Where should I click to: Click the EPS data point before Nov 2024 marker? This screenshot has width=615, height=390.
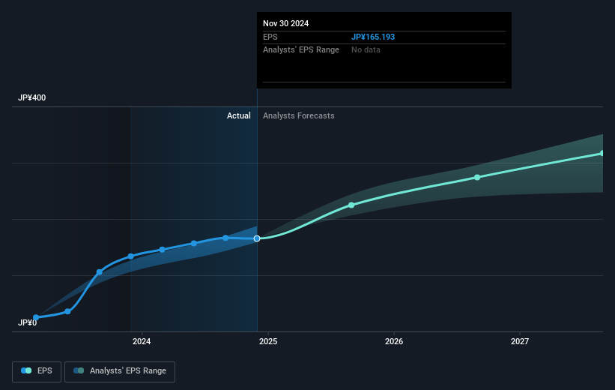tap(225, 238)
